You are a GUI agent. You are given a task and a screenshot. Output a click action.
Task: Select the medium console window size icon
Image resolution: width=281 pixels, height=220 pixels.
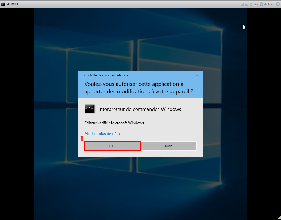[247, 4]
